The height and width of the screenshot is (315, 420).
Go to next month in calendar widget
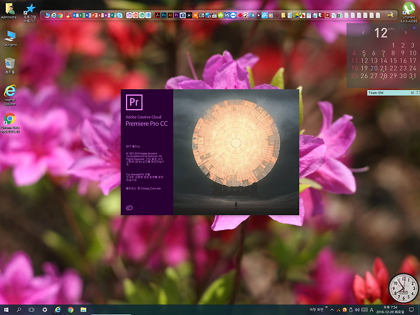click(406, 33)
